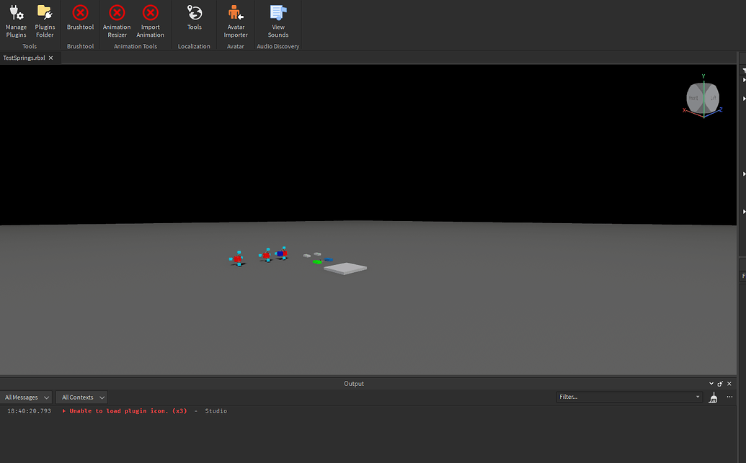Open Localization Tools
This screenshot has width=746, height=463.
(194, 18)
